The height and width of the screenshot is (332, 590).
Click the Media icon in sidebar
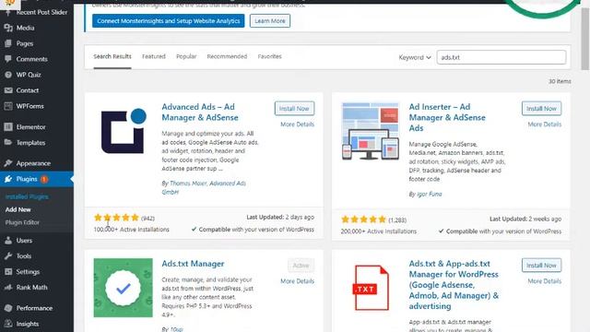point(8,28)
